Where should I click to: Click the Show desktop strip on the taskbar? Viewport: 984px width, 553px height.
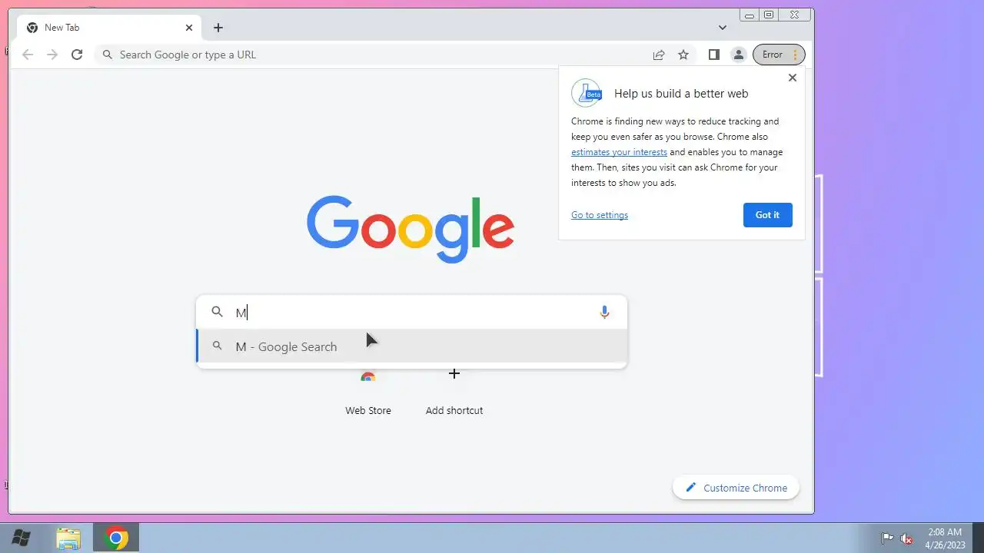(978, 538)
